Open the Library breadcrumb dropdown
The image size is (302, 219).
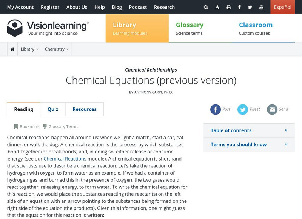click(x=30, y=49)
